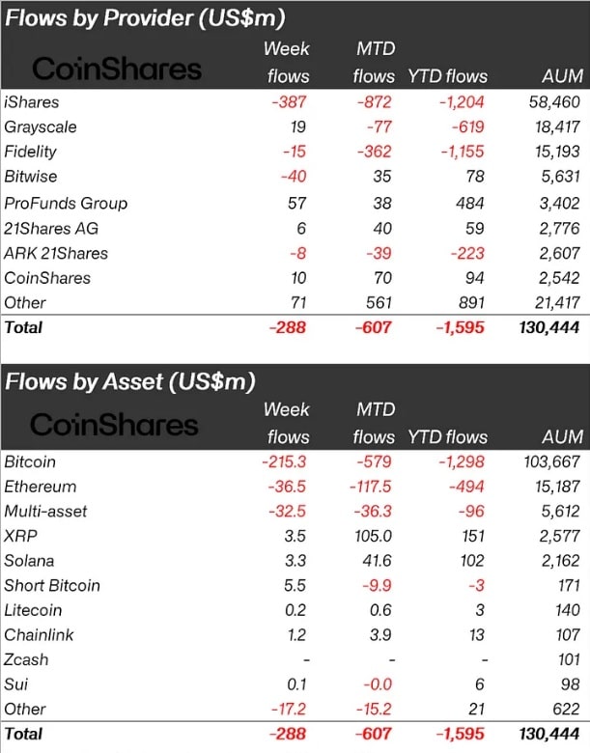Screen dimensions: 590x753
Task: Click the Zcash asset row label
Action: click(x=26, y=659)
